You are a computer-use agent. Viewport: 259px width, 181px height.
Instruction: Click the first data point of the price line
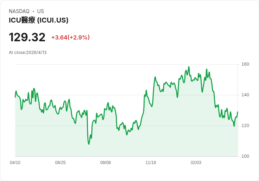tap(15, 97)
